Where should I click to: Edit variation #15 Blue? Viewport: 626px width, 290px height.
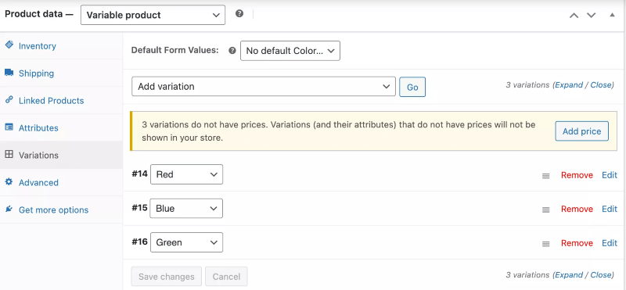coord(610,209)
